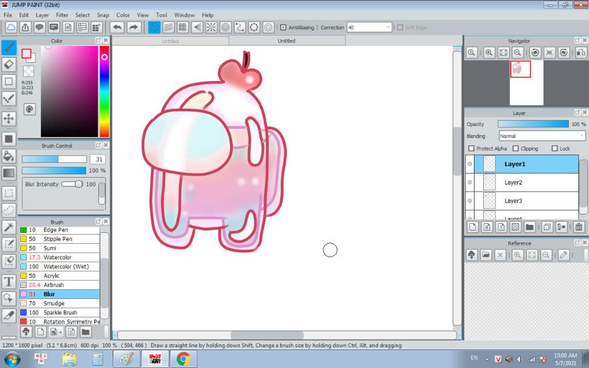Zoom in using Navigator plus magnifier
The width and height of the screenshot is (589, 368).
click(x=489, y=53)
